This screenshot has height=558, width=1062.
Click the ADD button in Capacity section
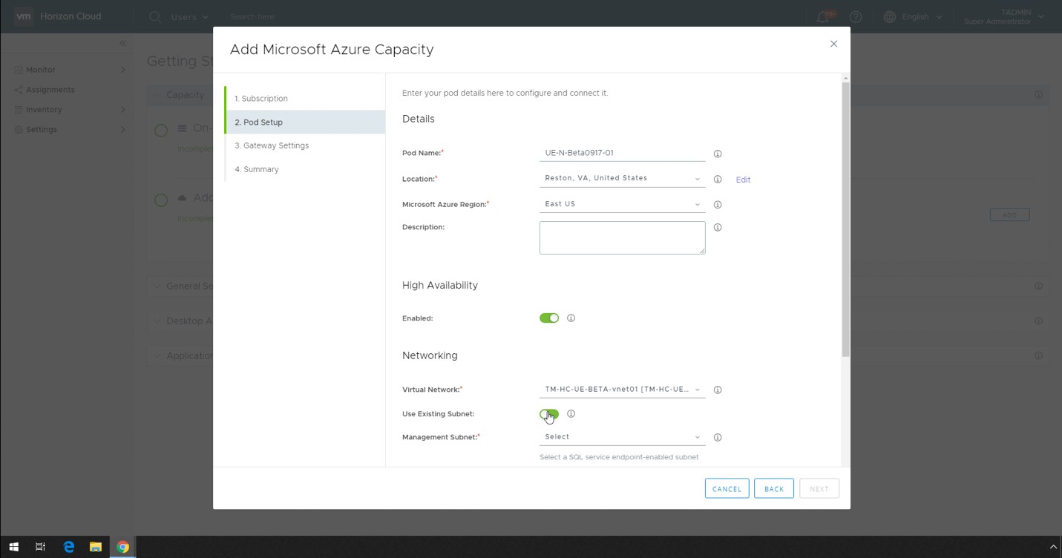point(1009,214)
